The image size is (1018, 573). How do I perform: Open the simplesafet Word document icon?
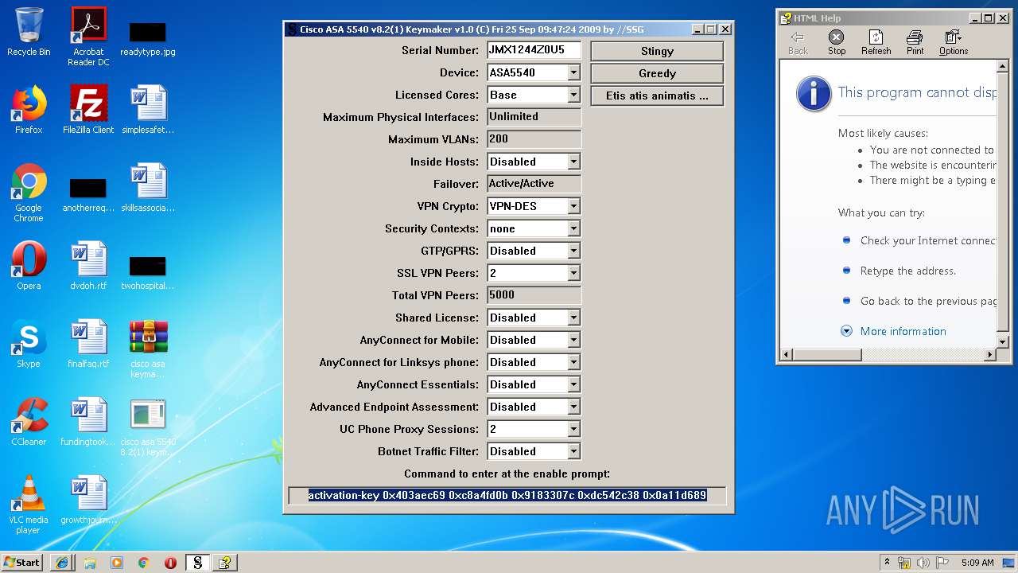point(148,109)
